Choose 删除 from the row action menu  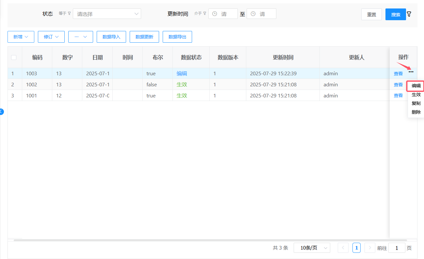pos(416,112)
